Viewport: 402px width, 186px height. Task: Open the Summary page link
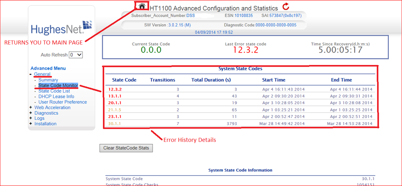48,80
